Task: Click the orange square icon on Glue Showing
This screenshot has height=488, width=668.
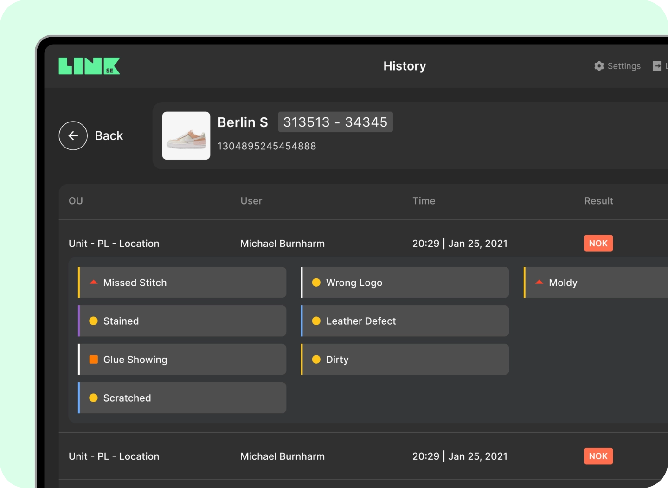Action: coord(93,359)
